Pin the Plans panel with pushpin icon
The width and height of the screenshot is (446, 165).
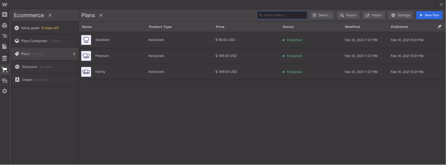pyautogui.click(x=439, y=27)
